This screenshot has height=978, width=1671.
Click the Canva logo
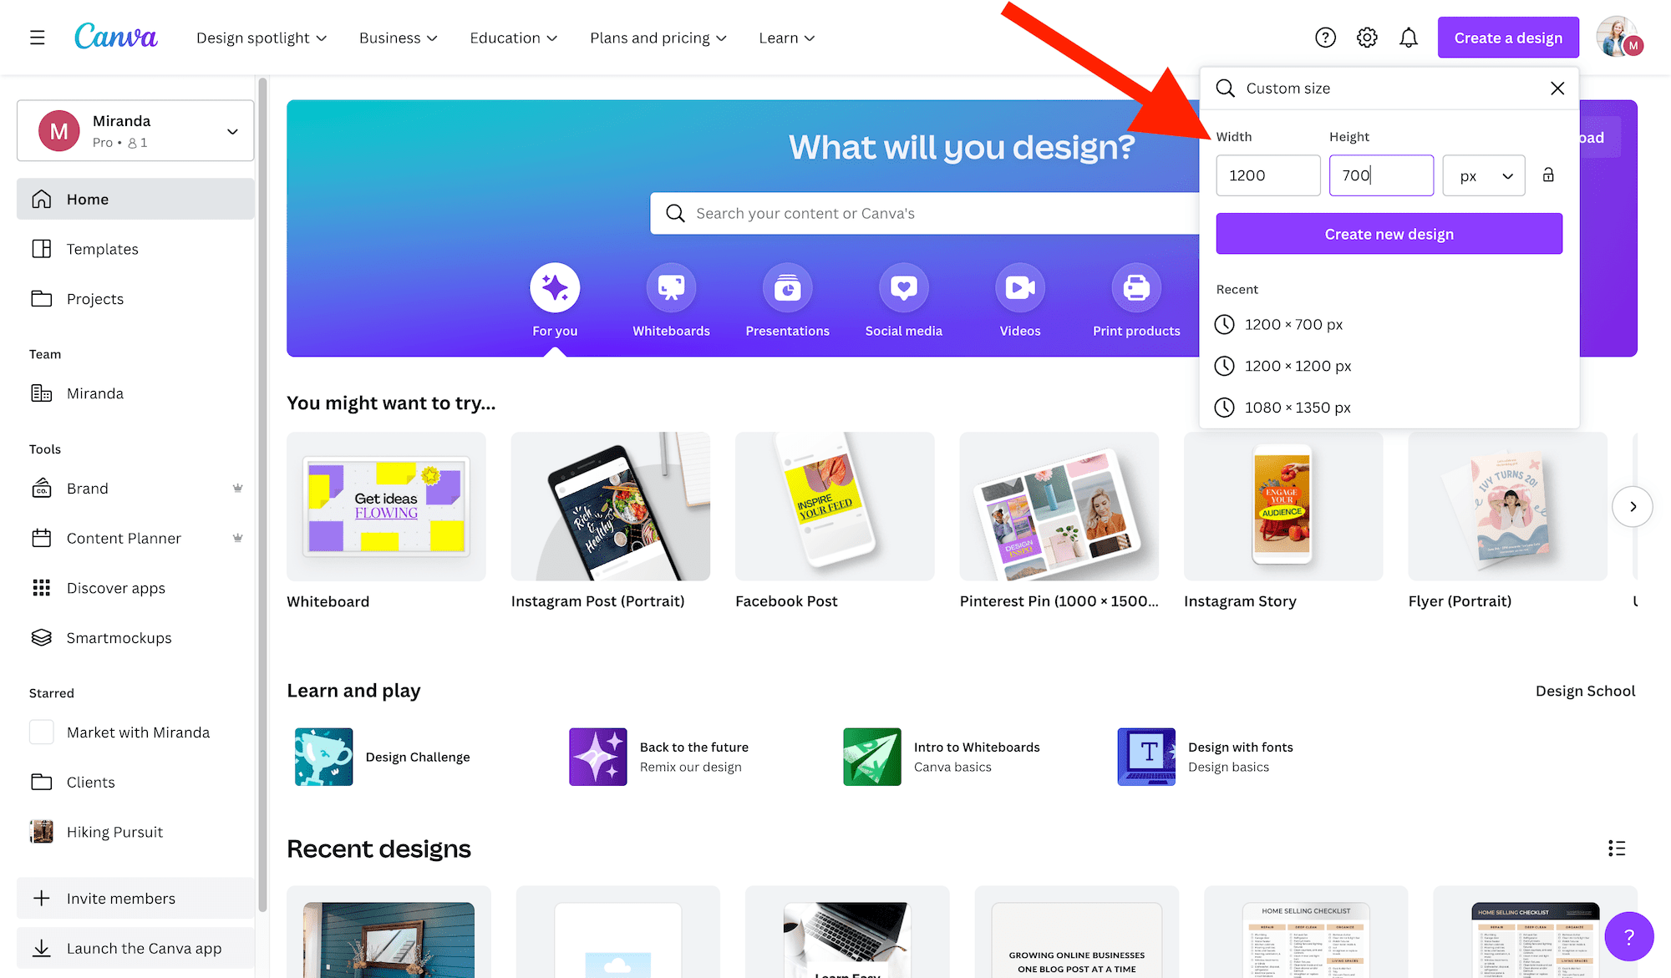coord(115,37)
